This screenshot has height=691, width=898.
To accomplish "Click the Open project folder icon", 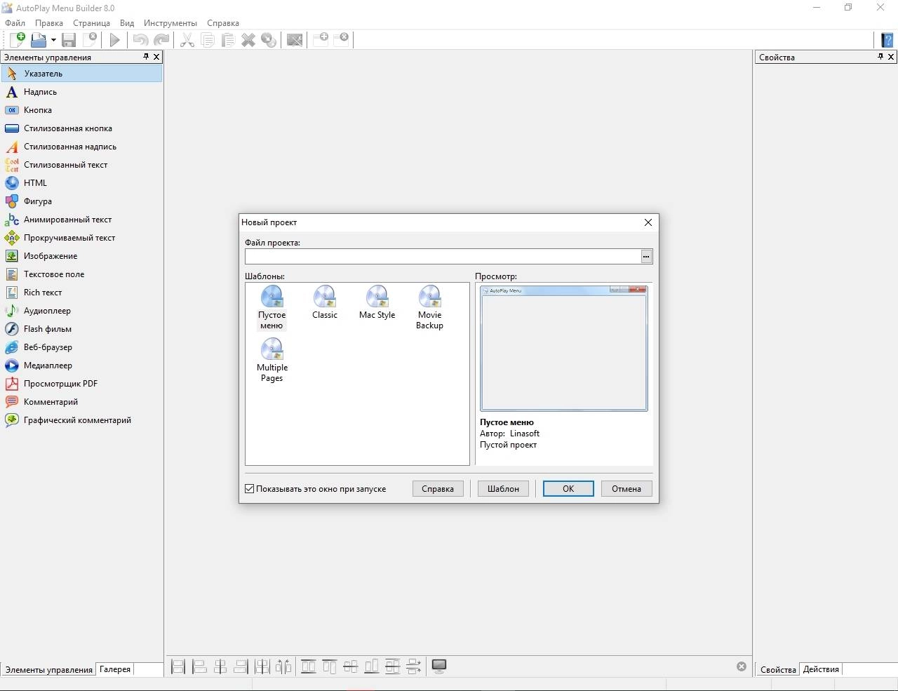I will click(x=38, y=40).
